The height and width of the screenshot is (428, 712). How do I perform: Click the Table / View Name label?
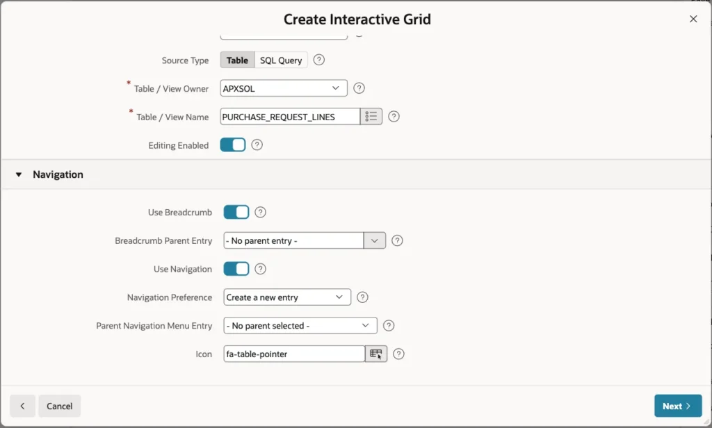pos(172,117)
